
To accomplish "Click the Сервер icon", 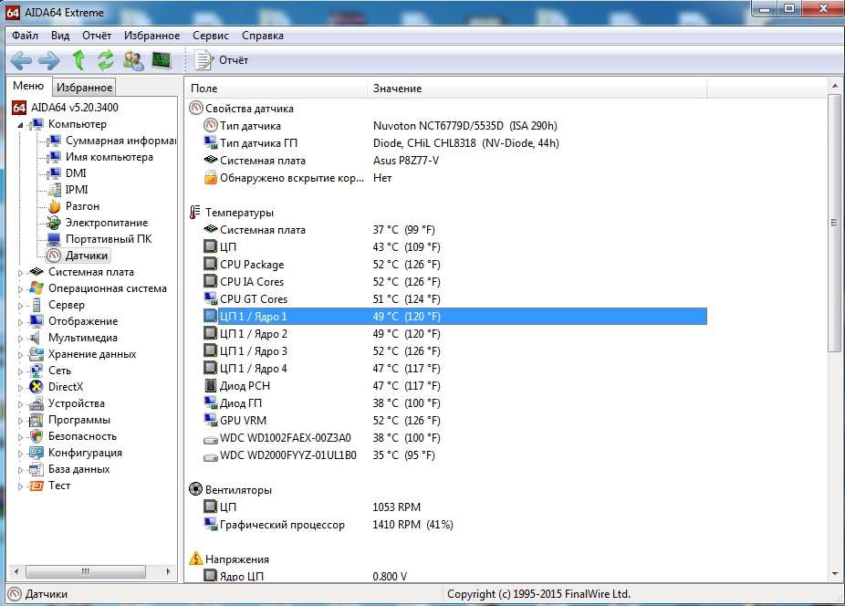I will pos(37,305).
